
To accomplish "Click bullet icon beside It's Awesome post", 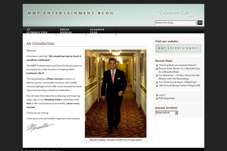I will (157, 75).
